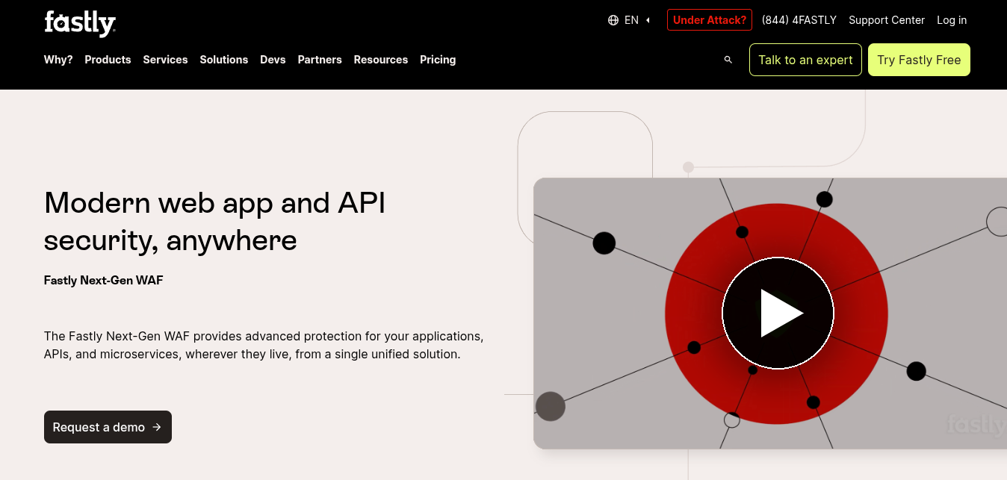The width and height of the screenshot is (1007, 480).
Task: Open the Products menu
Action: tap(108, 60)
